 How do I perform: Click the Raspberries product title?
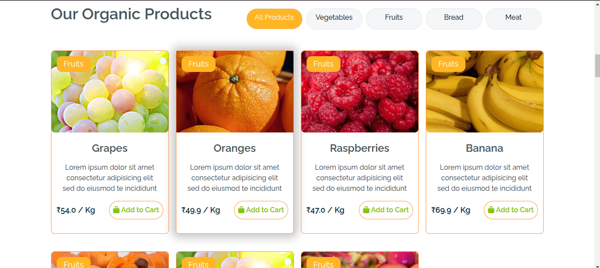(x=360, y=148)
